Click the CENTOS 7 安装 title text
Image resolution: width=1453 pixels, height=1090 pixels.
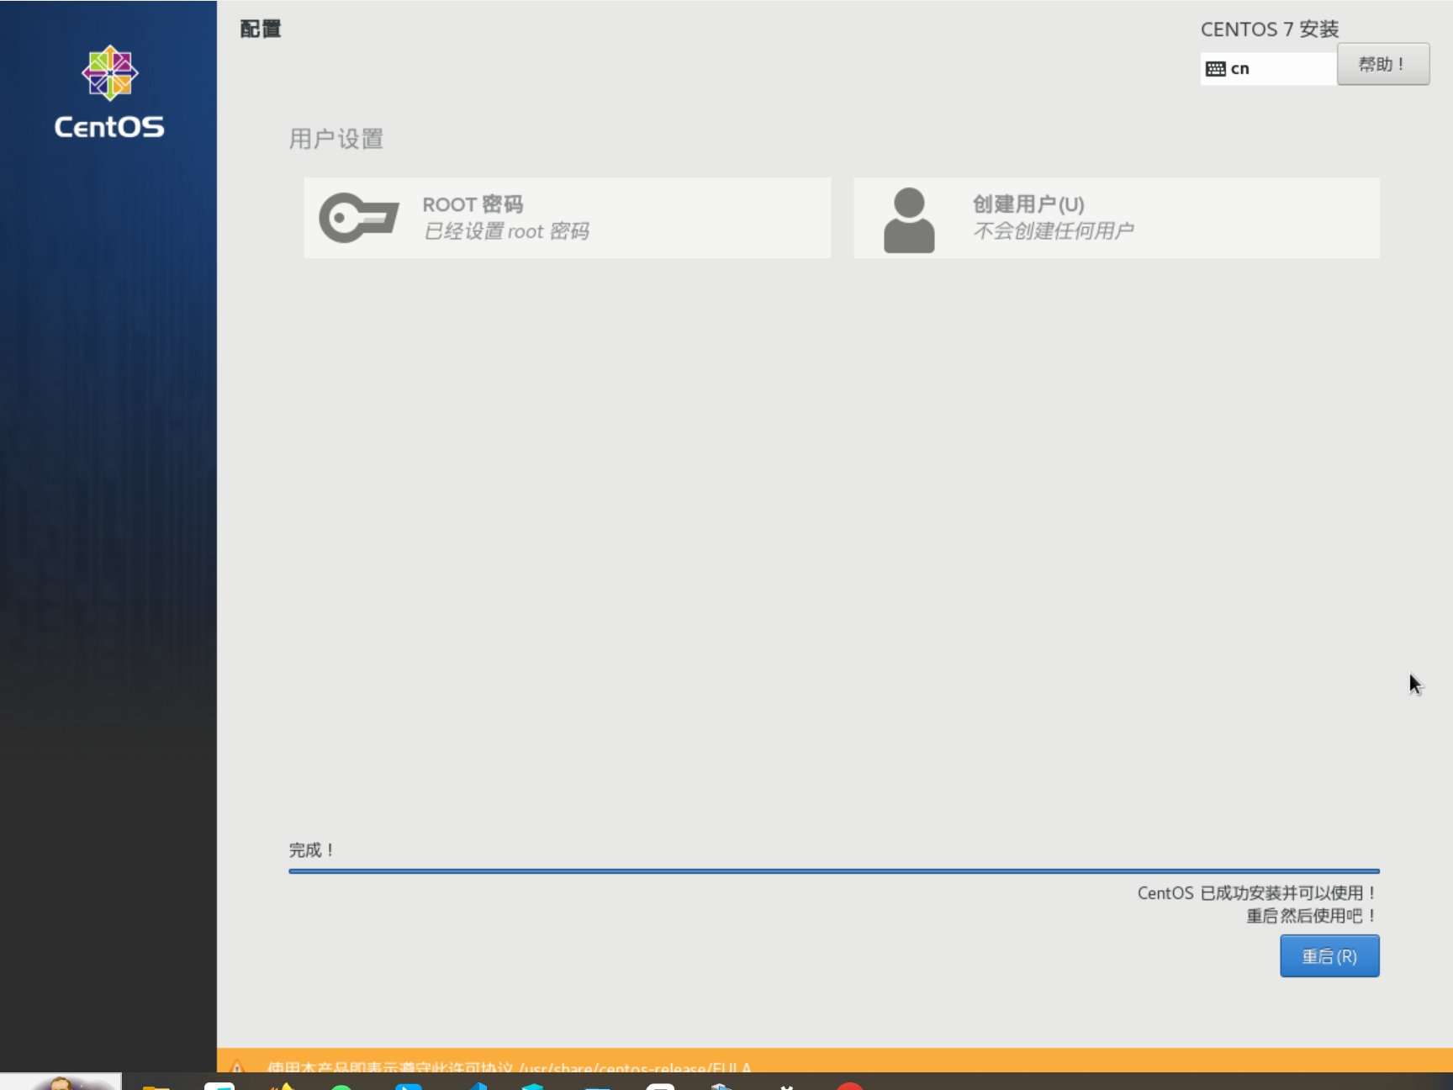pyautogui.click(x=1270, y=29)
